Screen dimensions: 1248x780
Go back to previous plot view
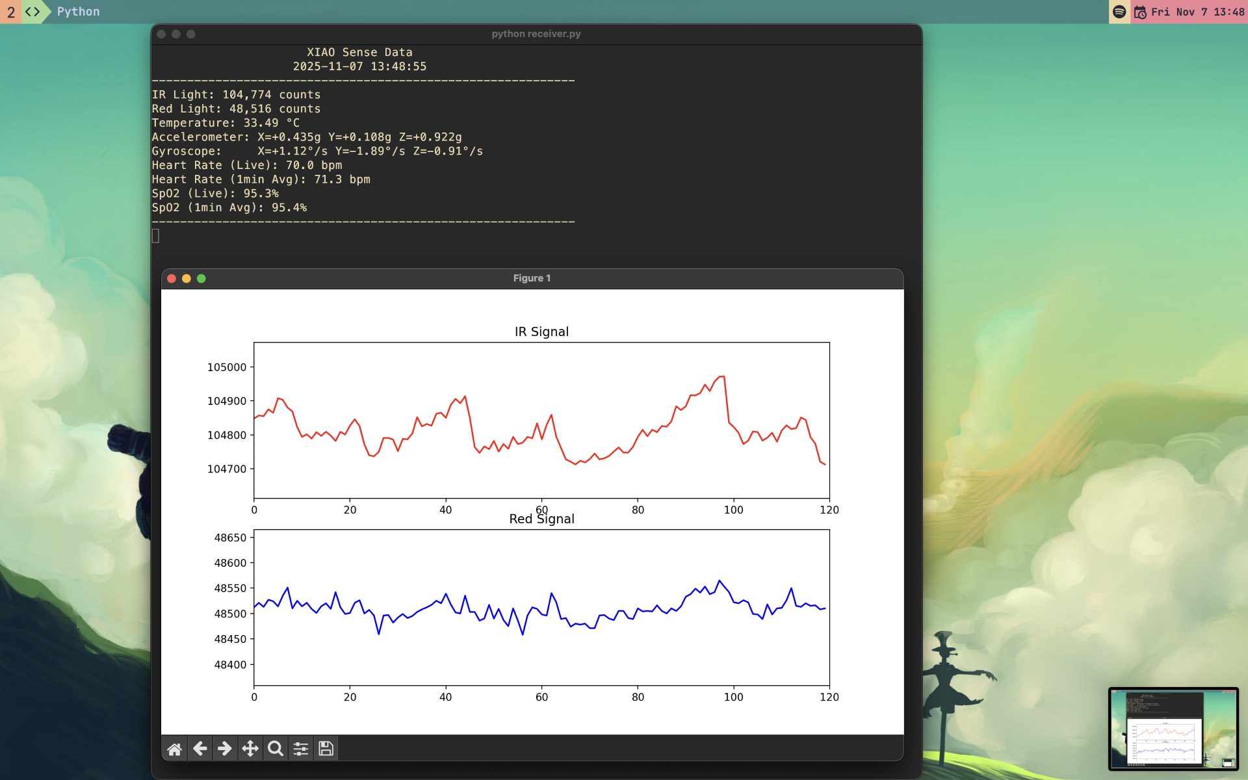click(x=200, y=749)
